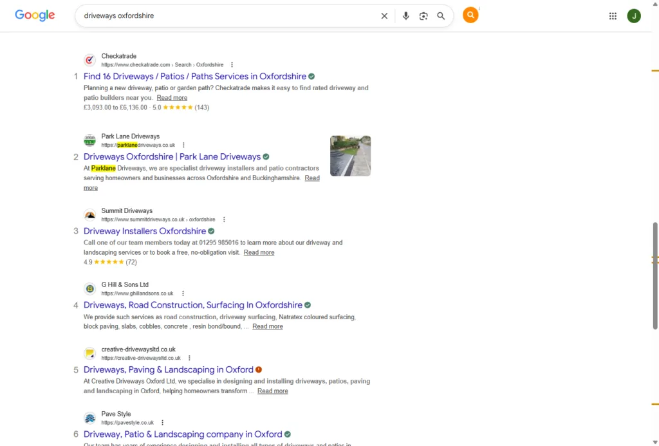The height and width of the screenshot is (446, 659).
Task: Click the G Hill & Sons Ltd name
Action: click(x=125, y=285)
